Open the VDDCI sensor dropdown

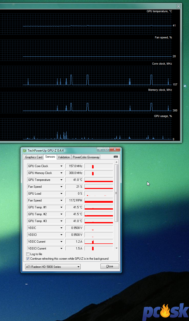pos(61,235)
